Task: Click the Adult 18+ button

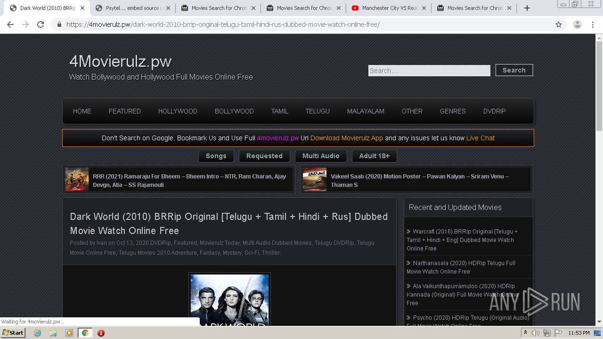Action: tap(375, 156)
